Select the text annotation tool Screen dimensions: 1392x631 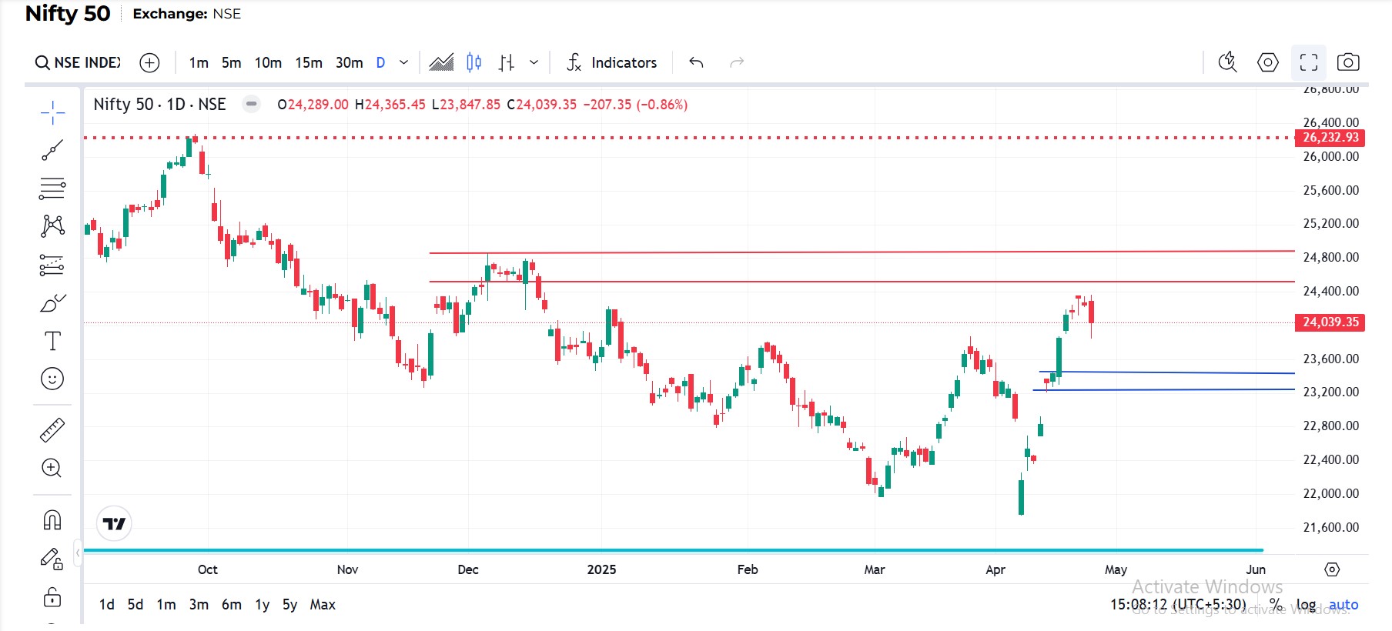pyautogui.click(x=52, y=341)
